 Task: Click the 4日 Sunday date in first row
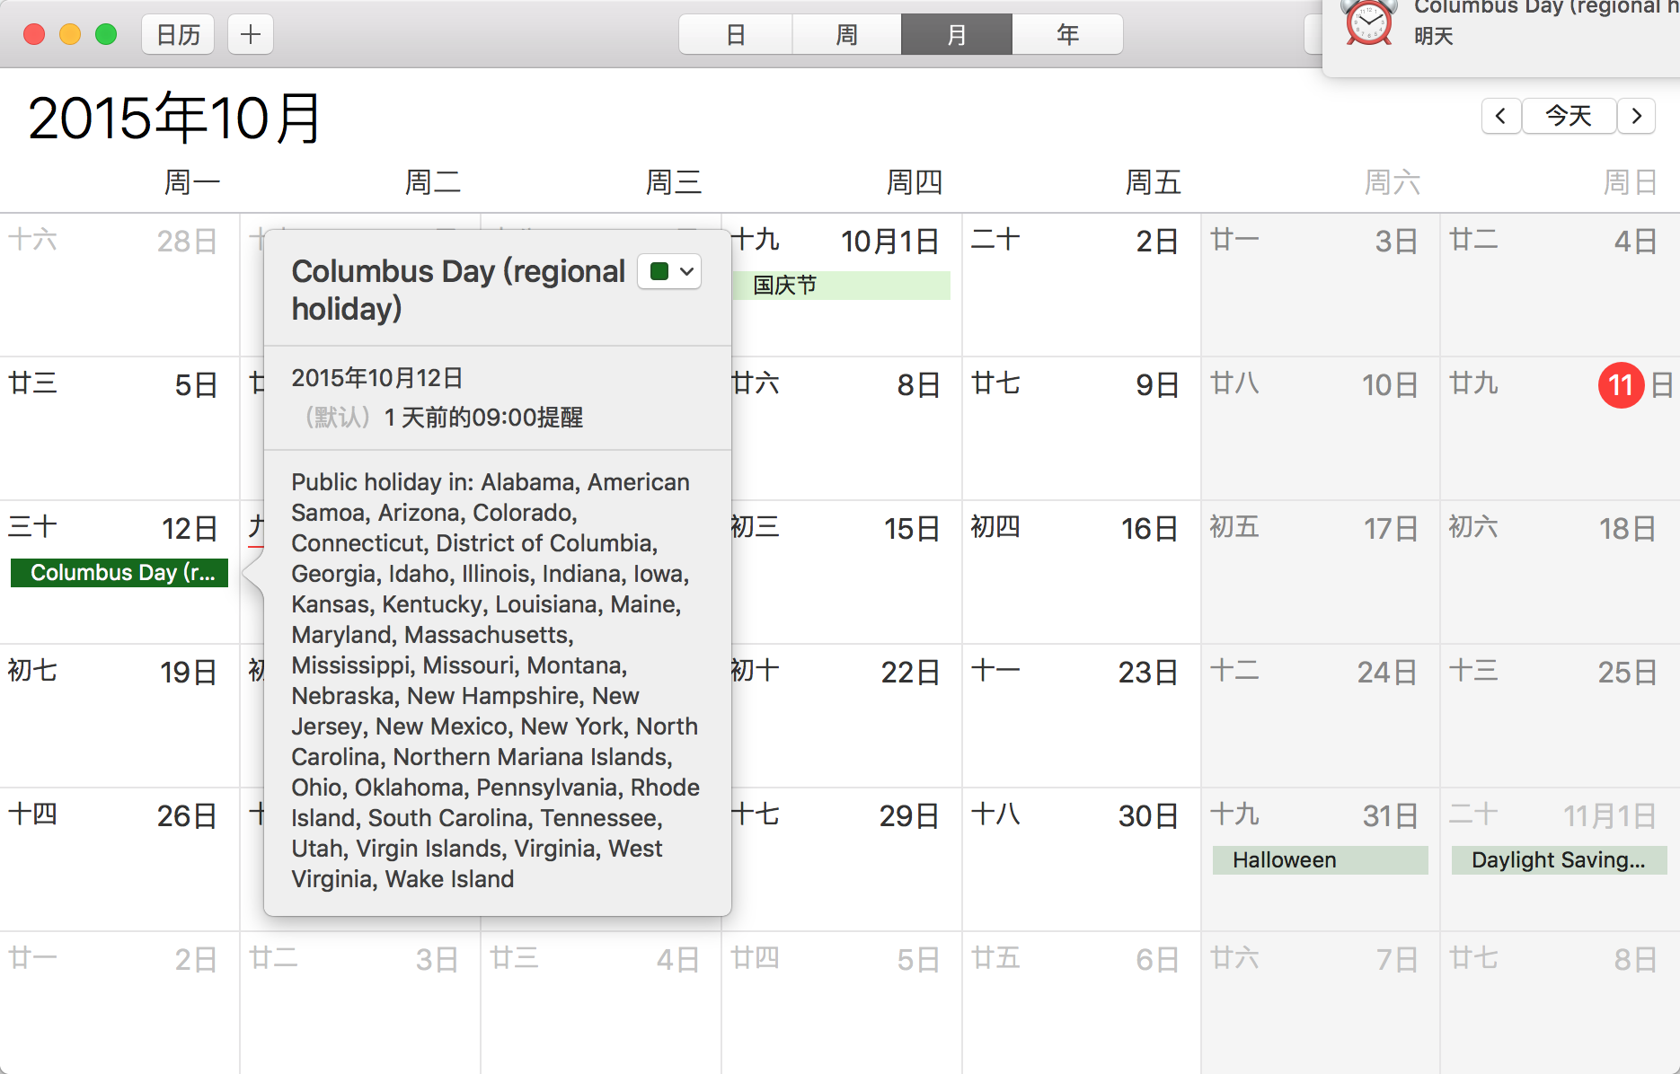pos(1635,242)
